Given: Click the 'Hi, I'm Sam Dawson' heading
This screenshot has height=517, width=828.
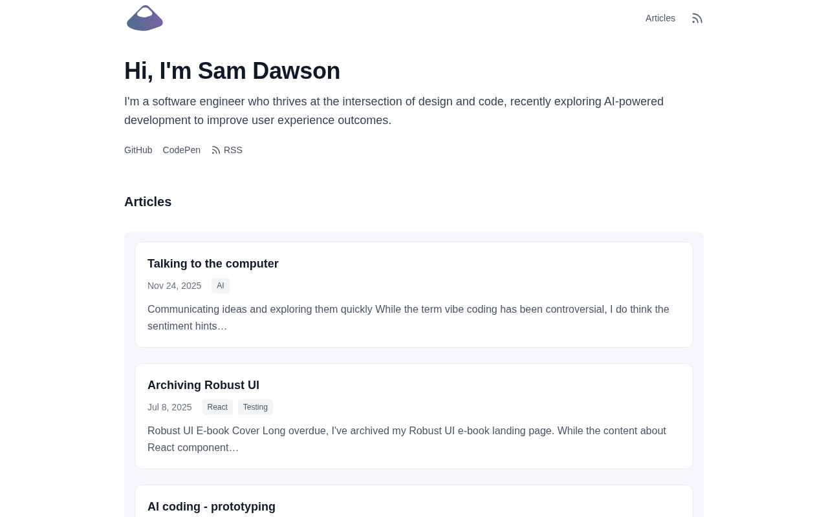Looking at the screenshot, I should [232, 71].
